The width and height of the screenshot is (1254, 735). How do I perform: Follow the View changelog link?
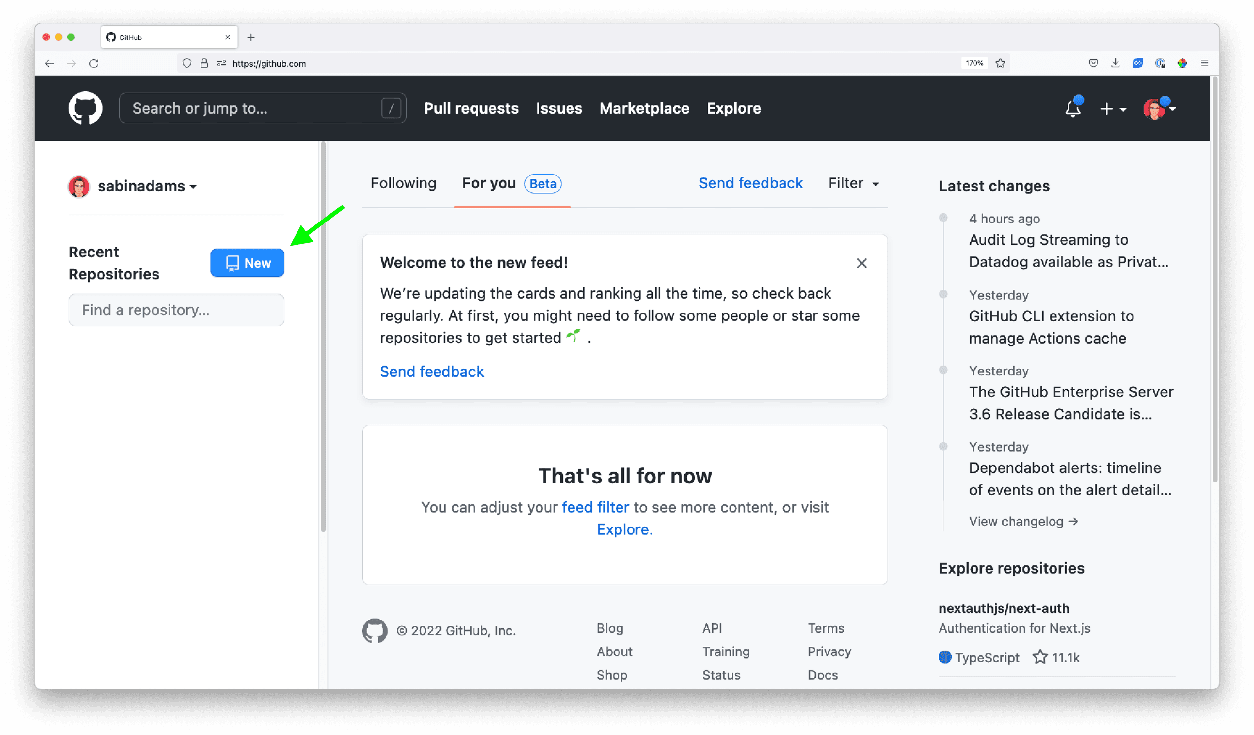[1022, 521]
